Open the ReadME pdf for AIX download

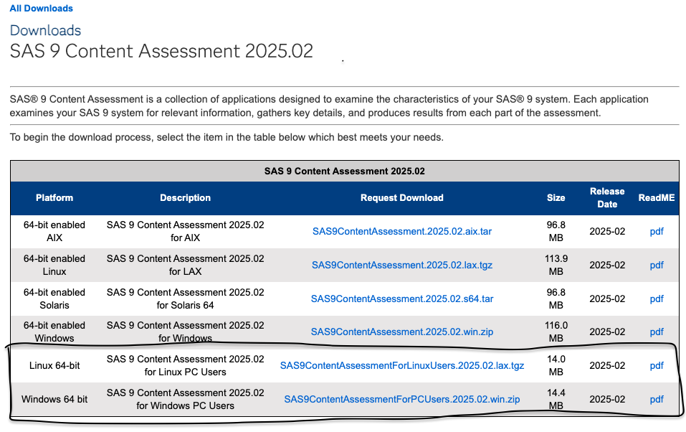click(x=656, y=231)
